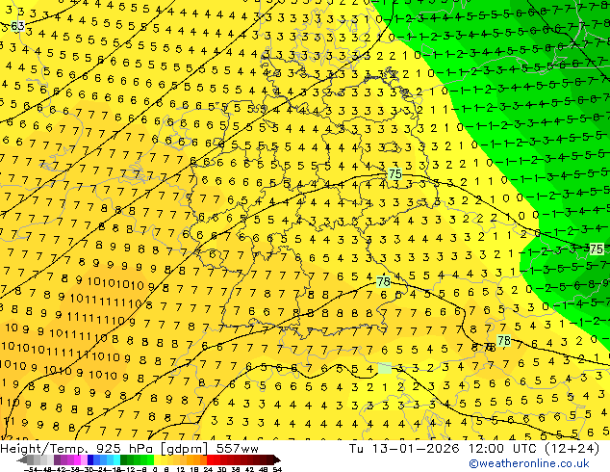Open the weatheronline.co.uk copyright link
Viewport: 610px width, 472px height.
click(529, 463)
